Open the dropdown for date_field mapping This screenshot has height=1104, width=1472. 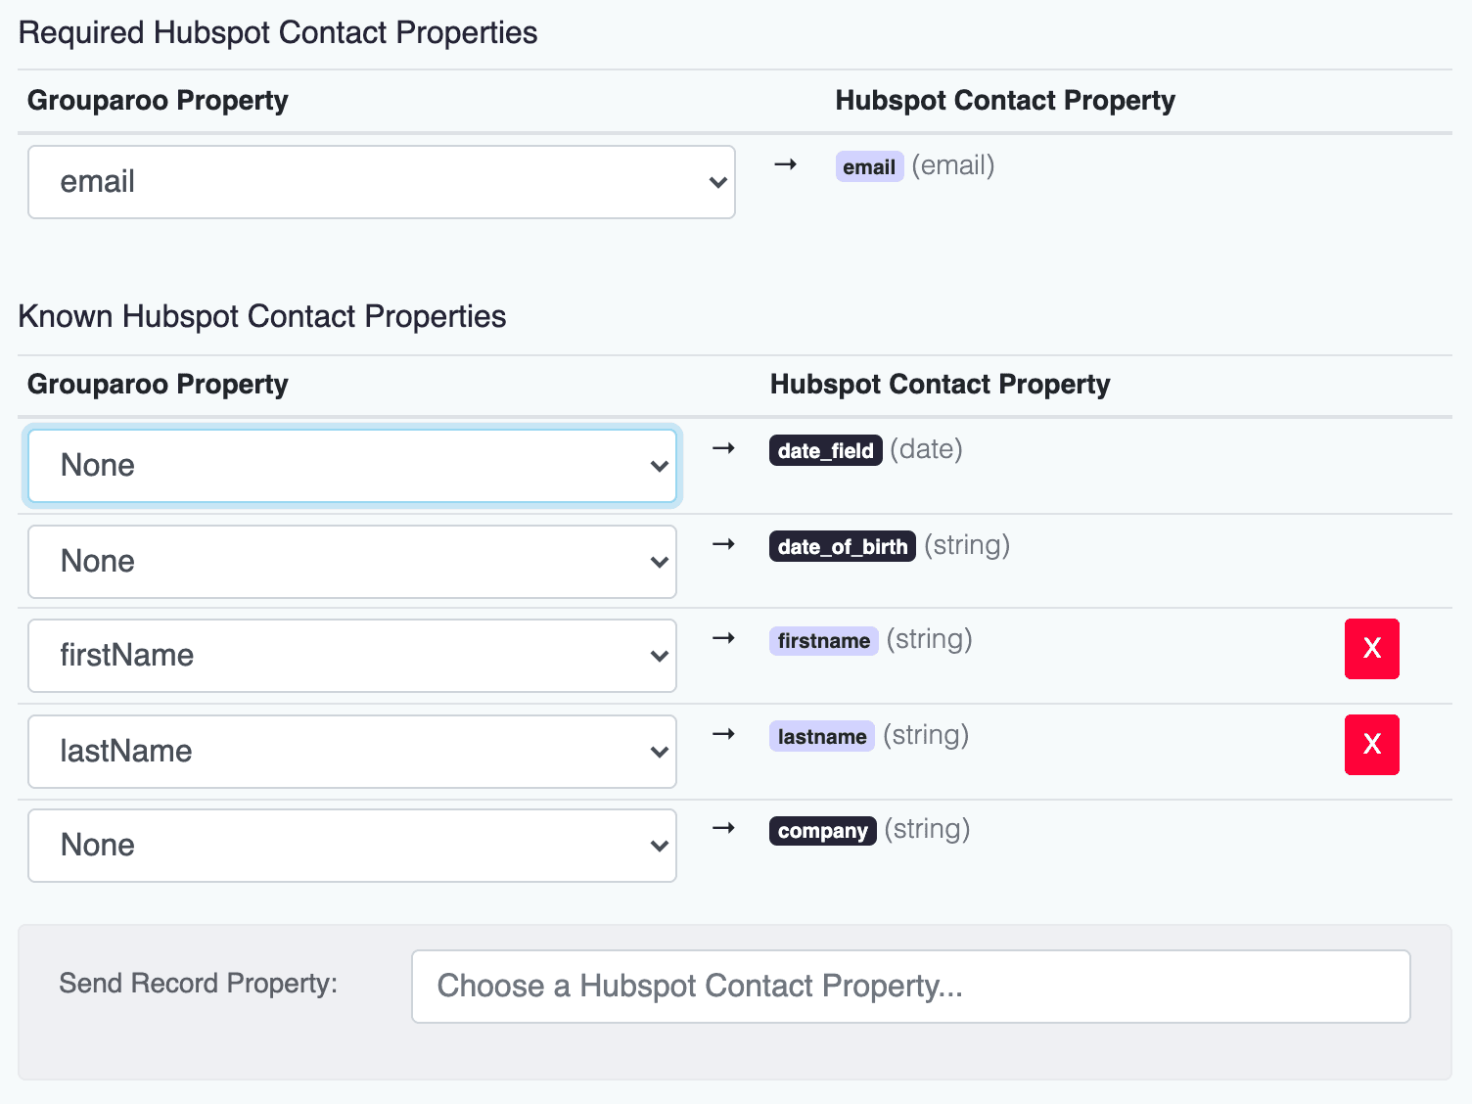tap(352, 466)
